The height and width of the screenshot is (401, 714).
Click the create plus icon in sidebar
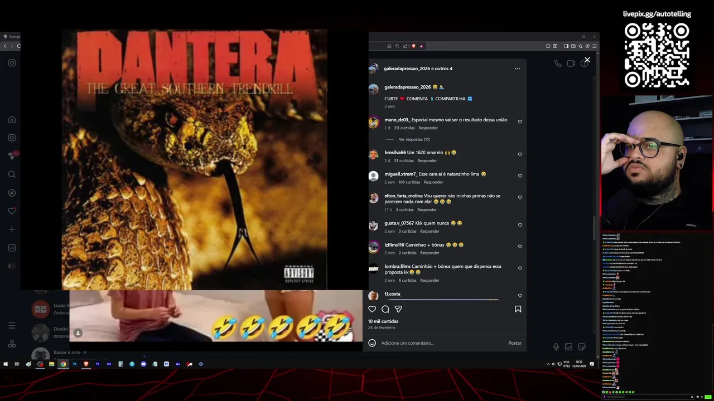[12, 229]
